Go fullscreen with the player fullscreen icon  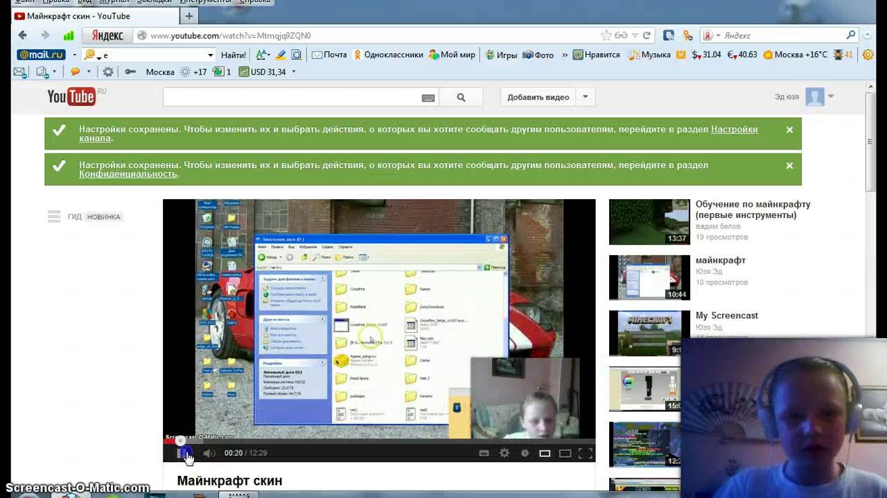tap(586, 453)
